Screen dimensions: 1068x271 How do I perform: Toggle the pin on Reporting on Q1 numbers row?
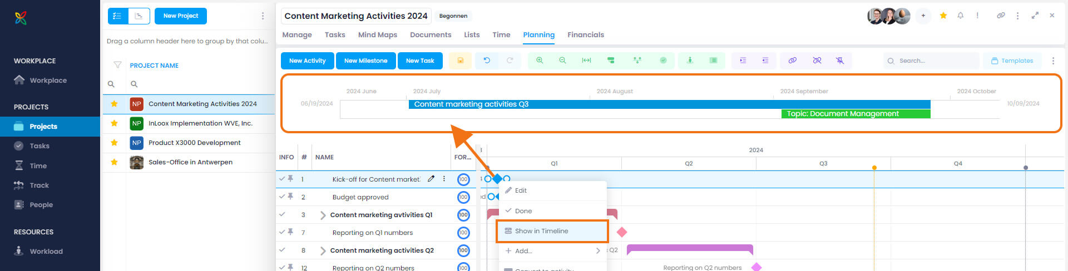(x=290, y=232)
